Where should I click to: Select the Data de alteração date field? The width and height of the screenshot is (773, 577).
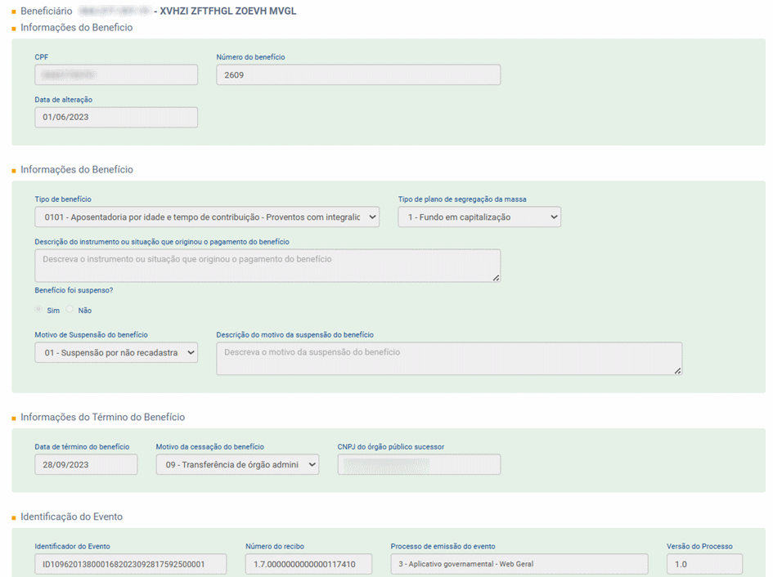point(116,118)
